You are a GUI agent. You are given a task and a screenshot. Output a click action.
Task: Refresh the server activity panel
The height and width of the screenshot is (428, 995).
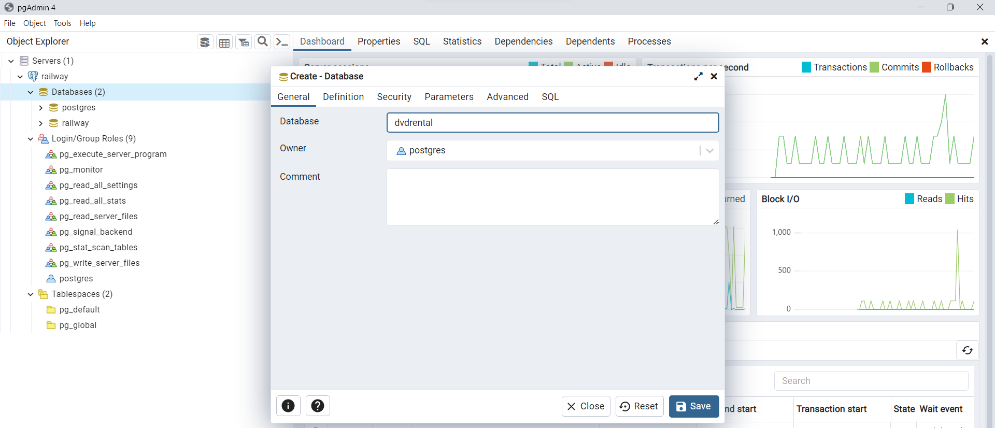tap(967, 350)
